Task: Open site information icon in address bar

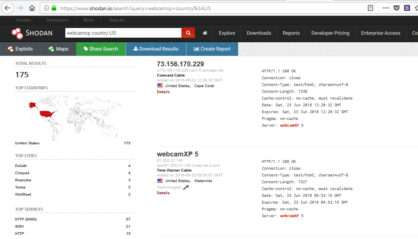Action: (46, 8)
